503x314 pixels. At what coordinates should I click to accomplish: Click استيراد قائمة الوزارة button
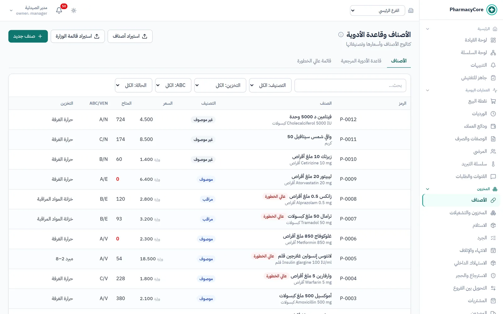(x=78, y=36)
